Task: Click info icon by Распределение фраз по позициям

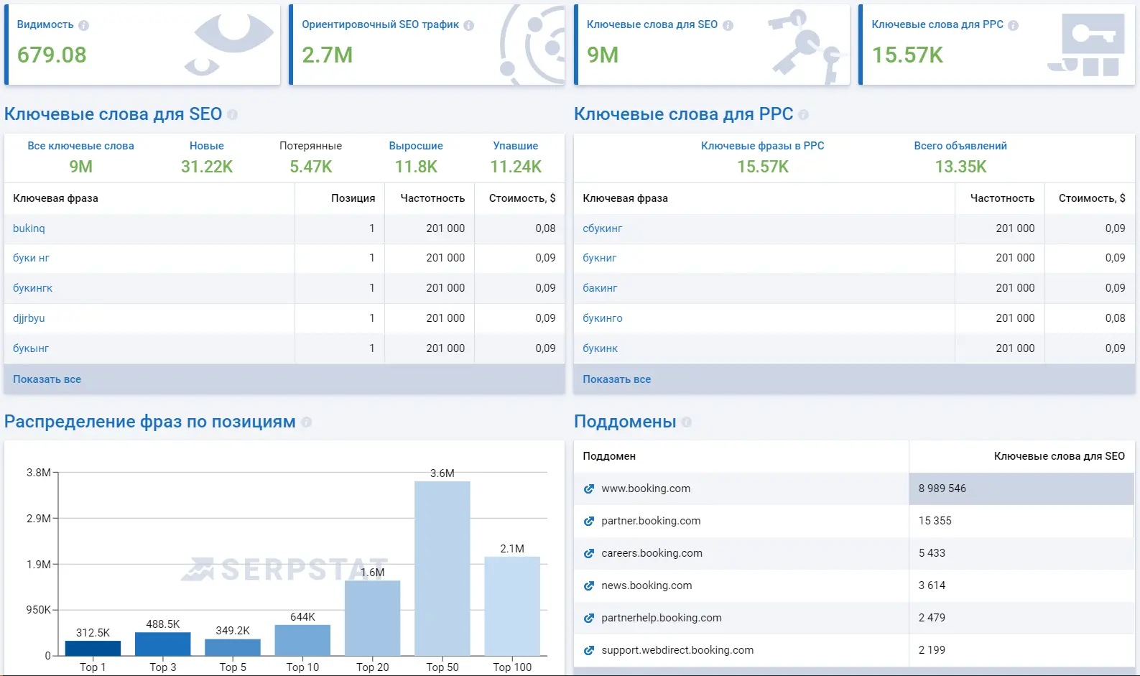Action: point(307,422)
